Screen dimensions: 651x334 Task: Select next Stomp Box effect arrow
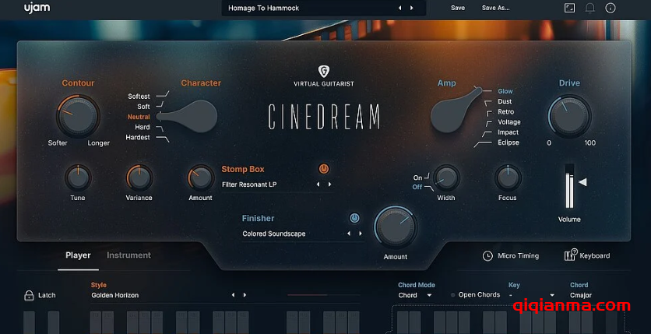coord(329,185)
